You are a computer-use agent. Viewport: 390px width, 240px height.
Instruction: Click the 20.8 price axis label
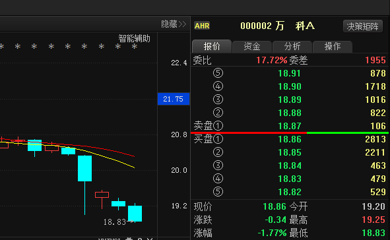(179, 135)
